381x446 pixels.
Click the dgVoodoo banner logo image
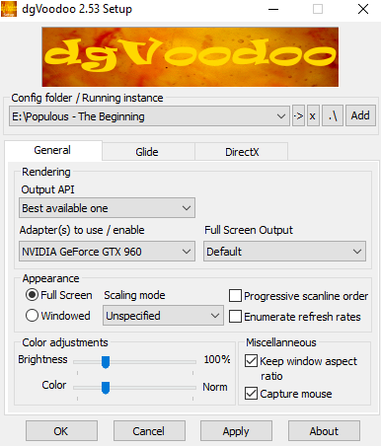[190, 57]
